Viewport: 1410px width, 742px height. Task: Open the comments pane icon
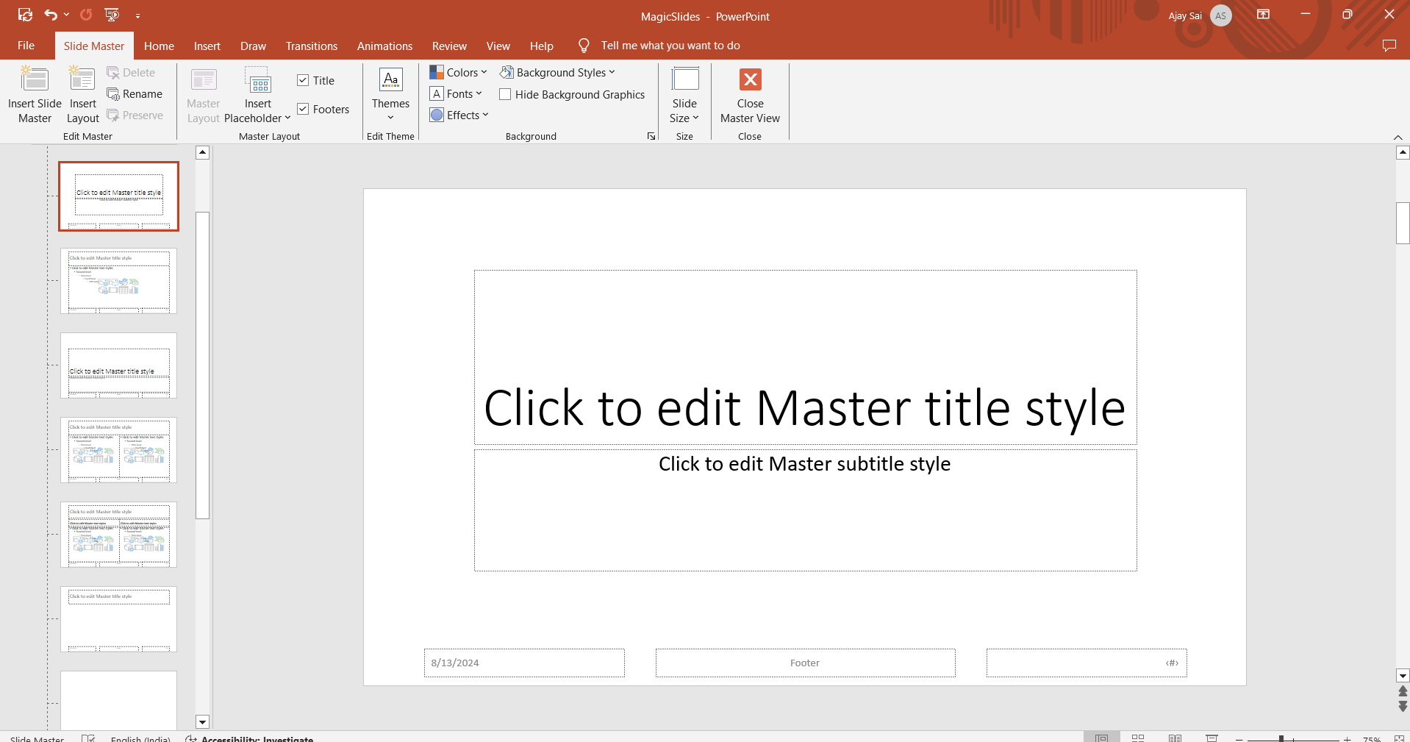(x=1389, y=46)
